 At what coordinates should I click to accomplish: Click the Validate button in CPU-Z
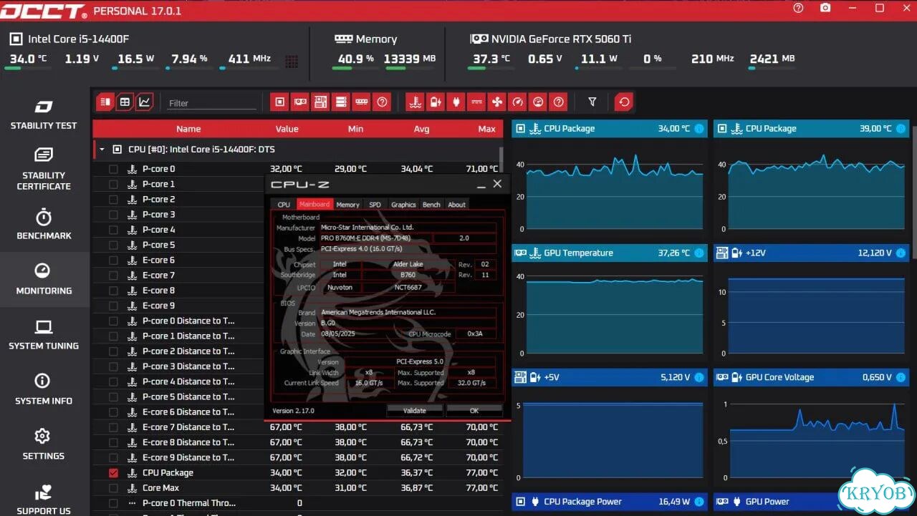(414, 411)
